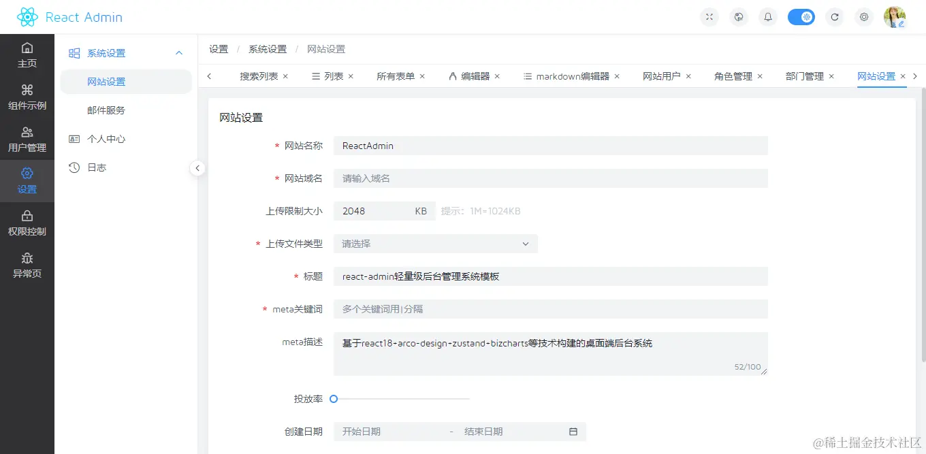The height and width of the screenshot is (454, 926).
Task: Click the user avatar in the top right
Action: coord(894,16)
